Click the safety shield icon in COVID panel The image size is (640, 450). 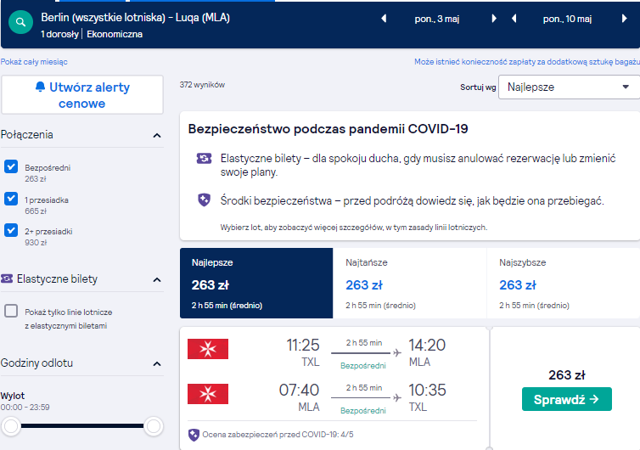(204, 200)
